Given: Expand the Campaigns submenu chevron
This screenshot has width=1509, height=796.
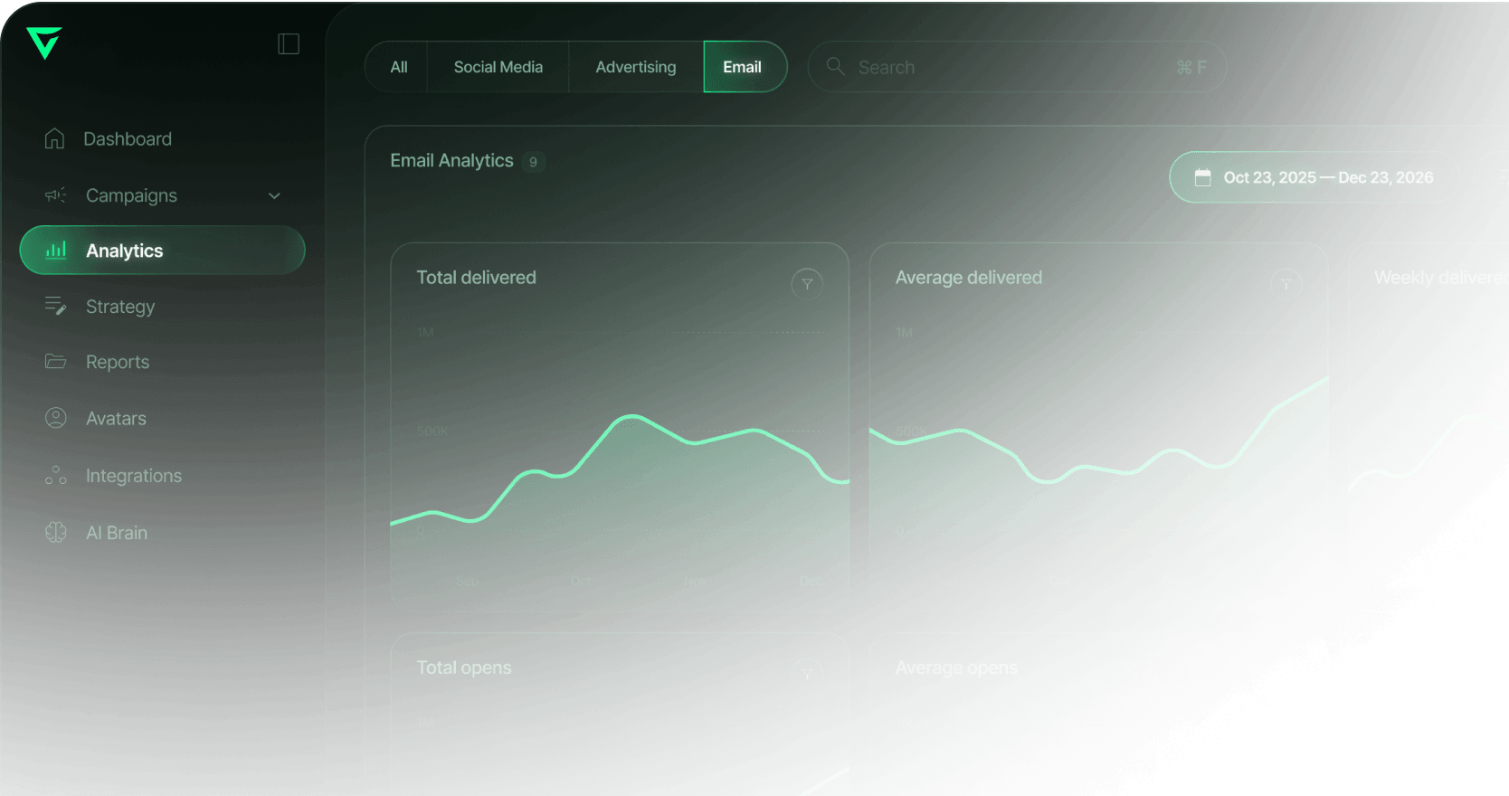Looking at the screenshot, I should click(274, 196).
